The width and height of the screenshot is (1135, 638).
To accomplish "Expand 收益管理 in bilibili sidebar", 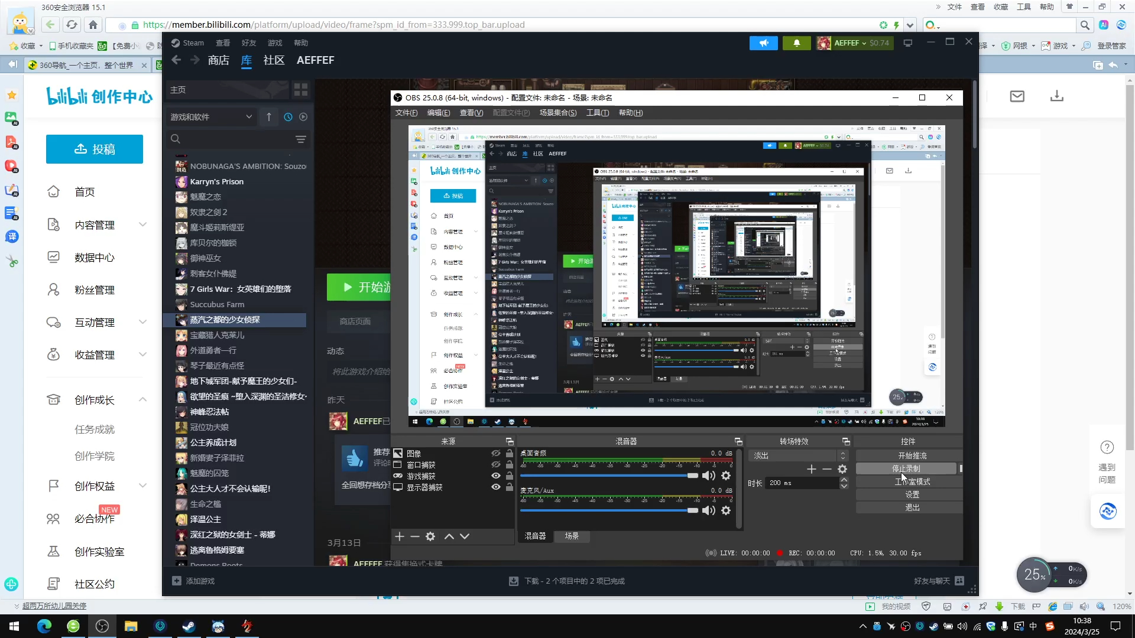I will [142, 354].
